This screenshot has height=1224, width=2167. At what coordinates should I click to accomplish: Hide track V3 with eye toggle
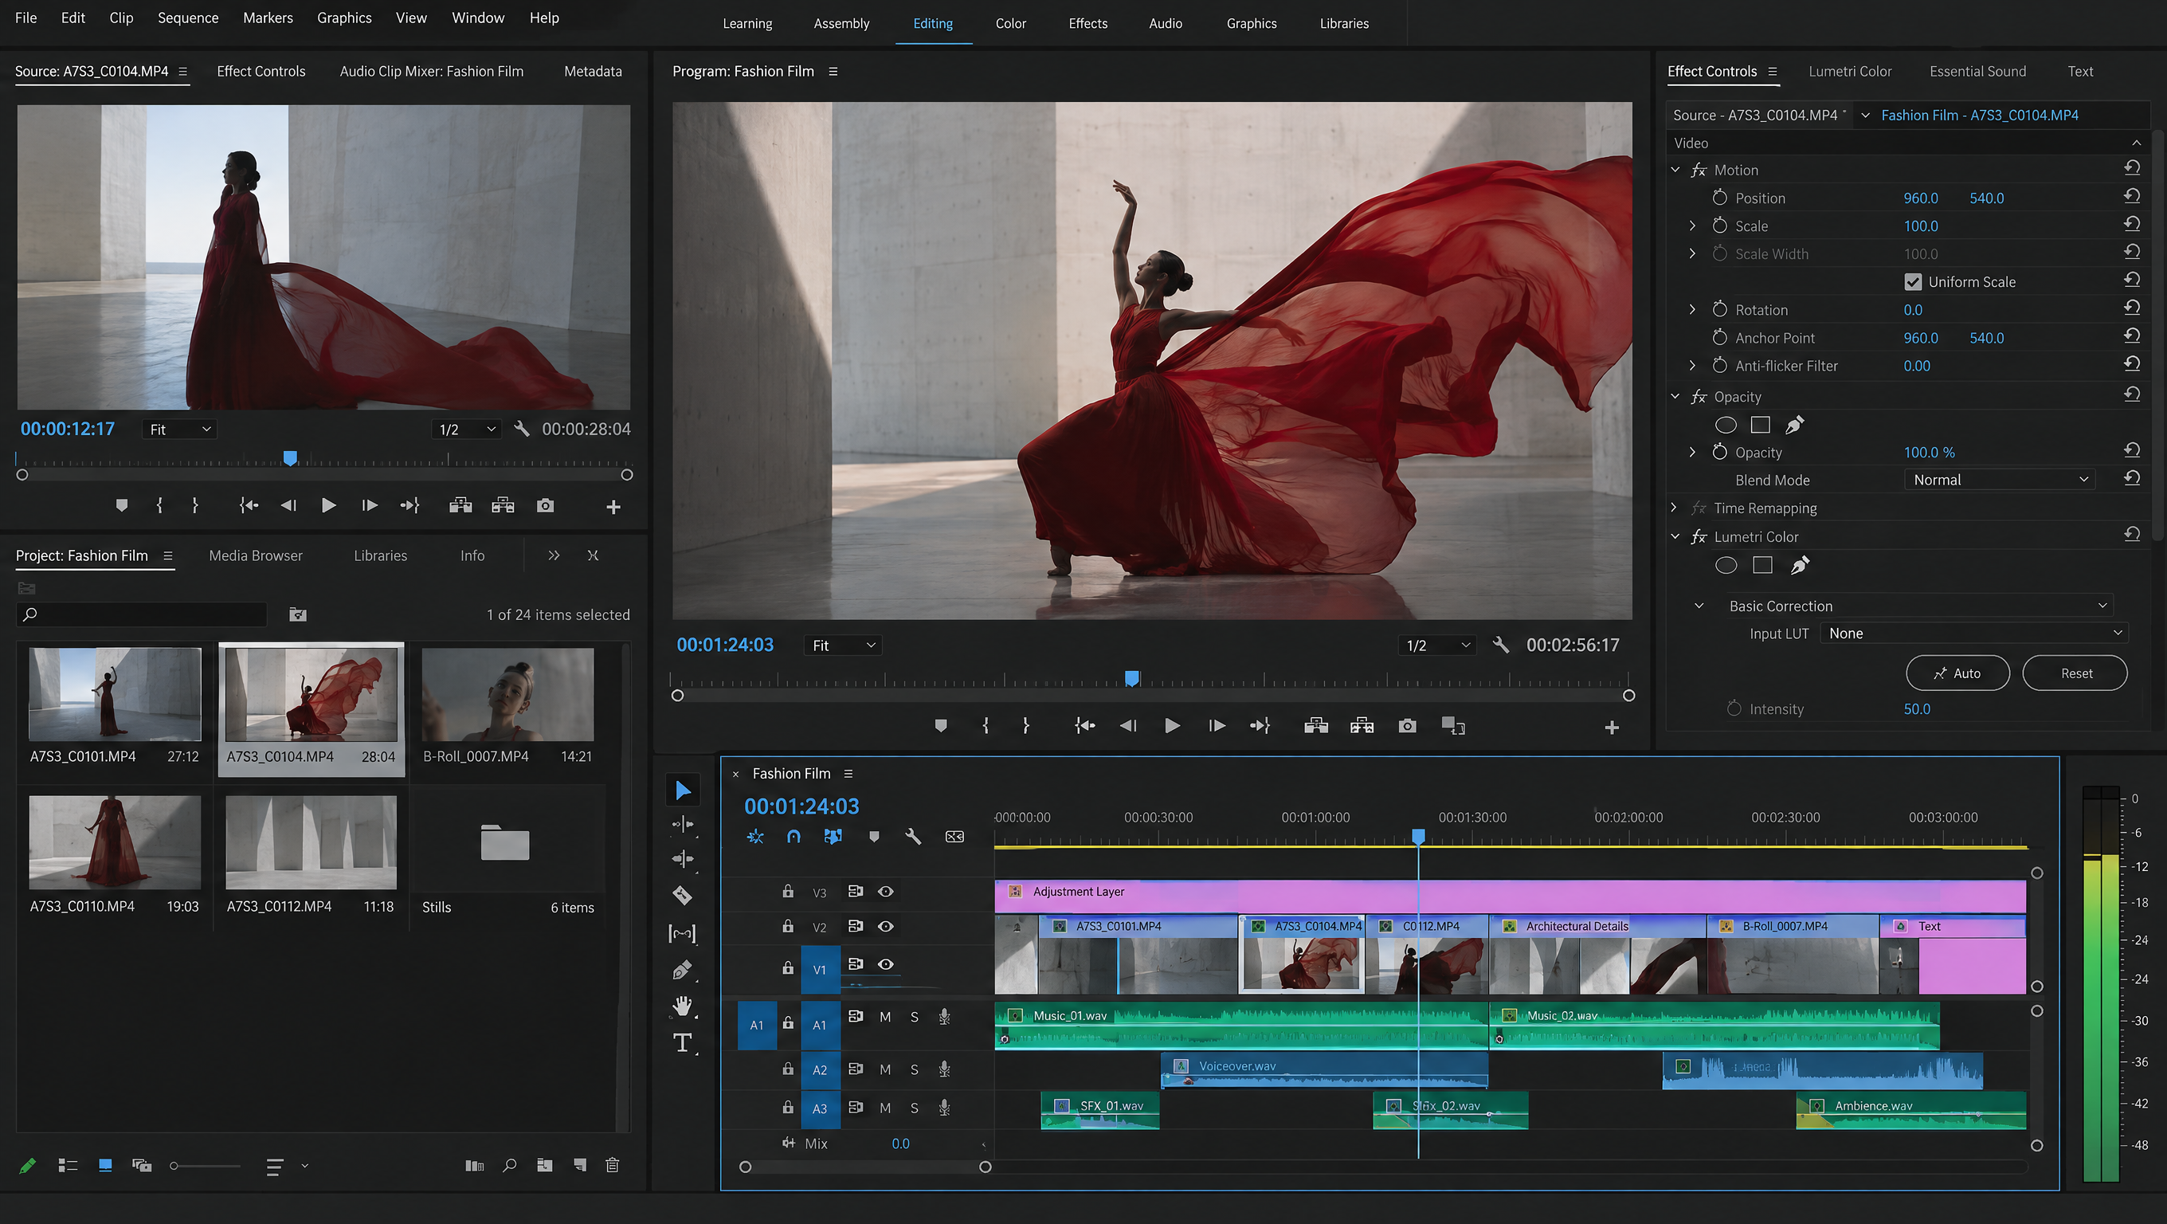(886, 892)
